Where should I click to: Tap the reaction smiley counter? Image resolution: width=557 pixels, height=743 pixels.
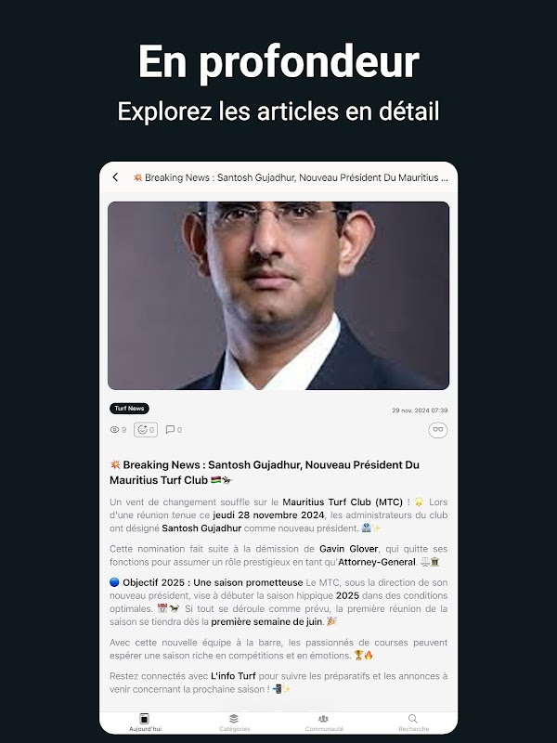tap(146, 430)
